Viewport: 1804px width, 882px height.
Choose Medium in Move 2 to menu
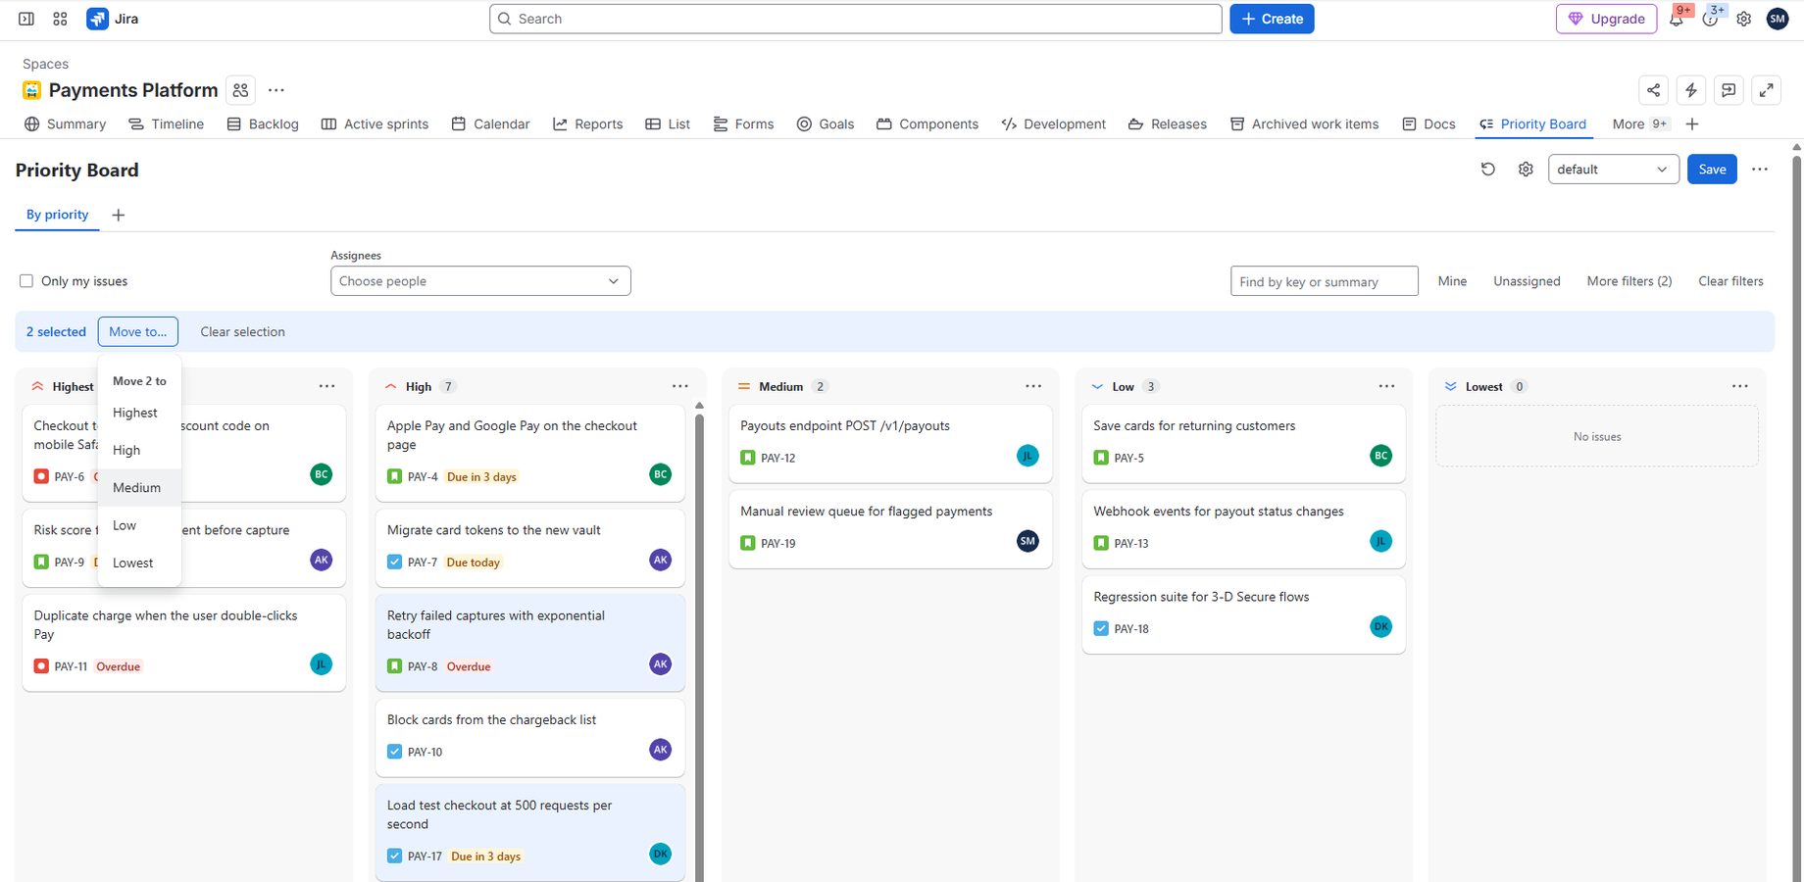(139, 488)
